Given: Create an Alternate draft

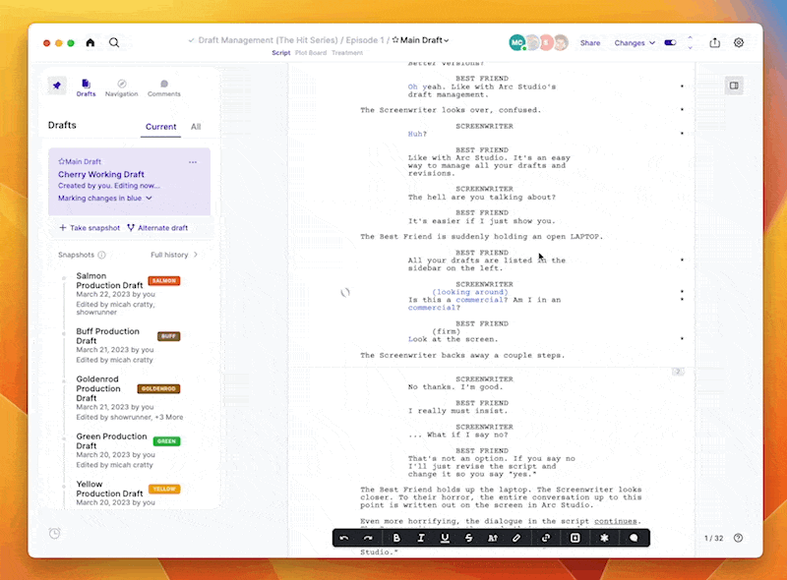Looking at the screenshot, I should pos(157,228).
